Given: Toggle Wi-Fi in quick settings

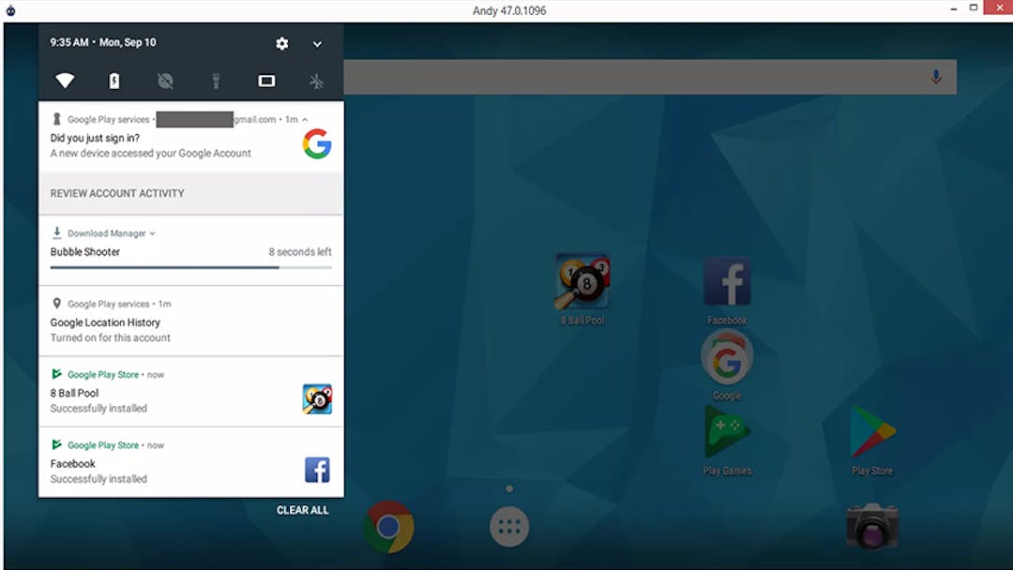Looking at the screenshot, I should point(65,81).
